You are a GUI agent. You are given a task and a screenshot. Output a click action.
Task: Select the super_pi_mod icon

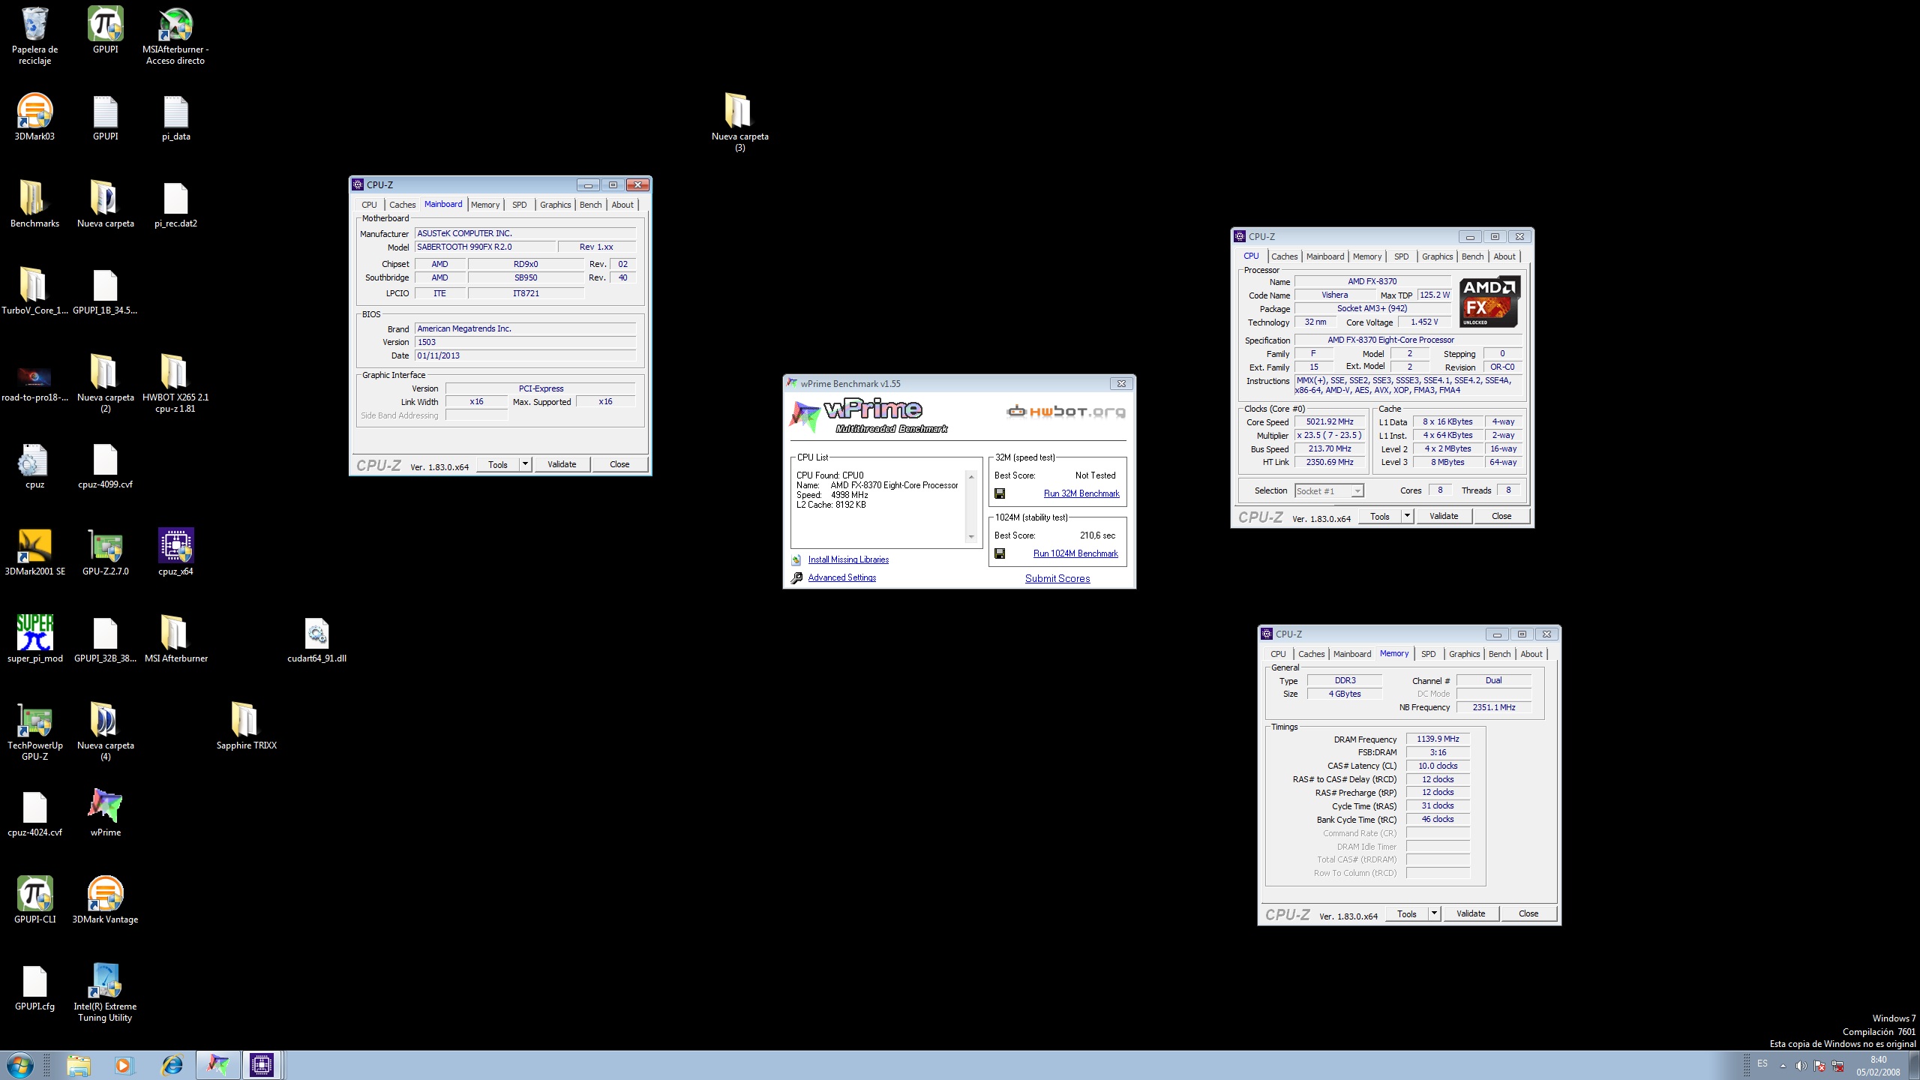click(34, 634)
